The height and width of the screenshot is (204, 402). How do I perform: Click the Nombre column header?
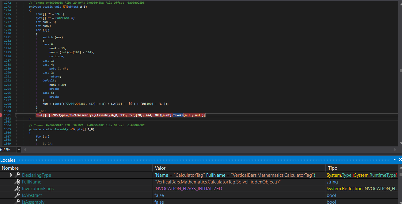click(10, 168)
